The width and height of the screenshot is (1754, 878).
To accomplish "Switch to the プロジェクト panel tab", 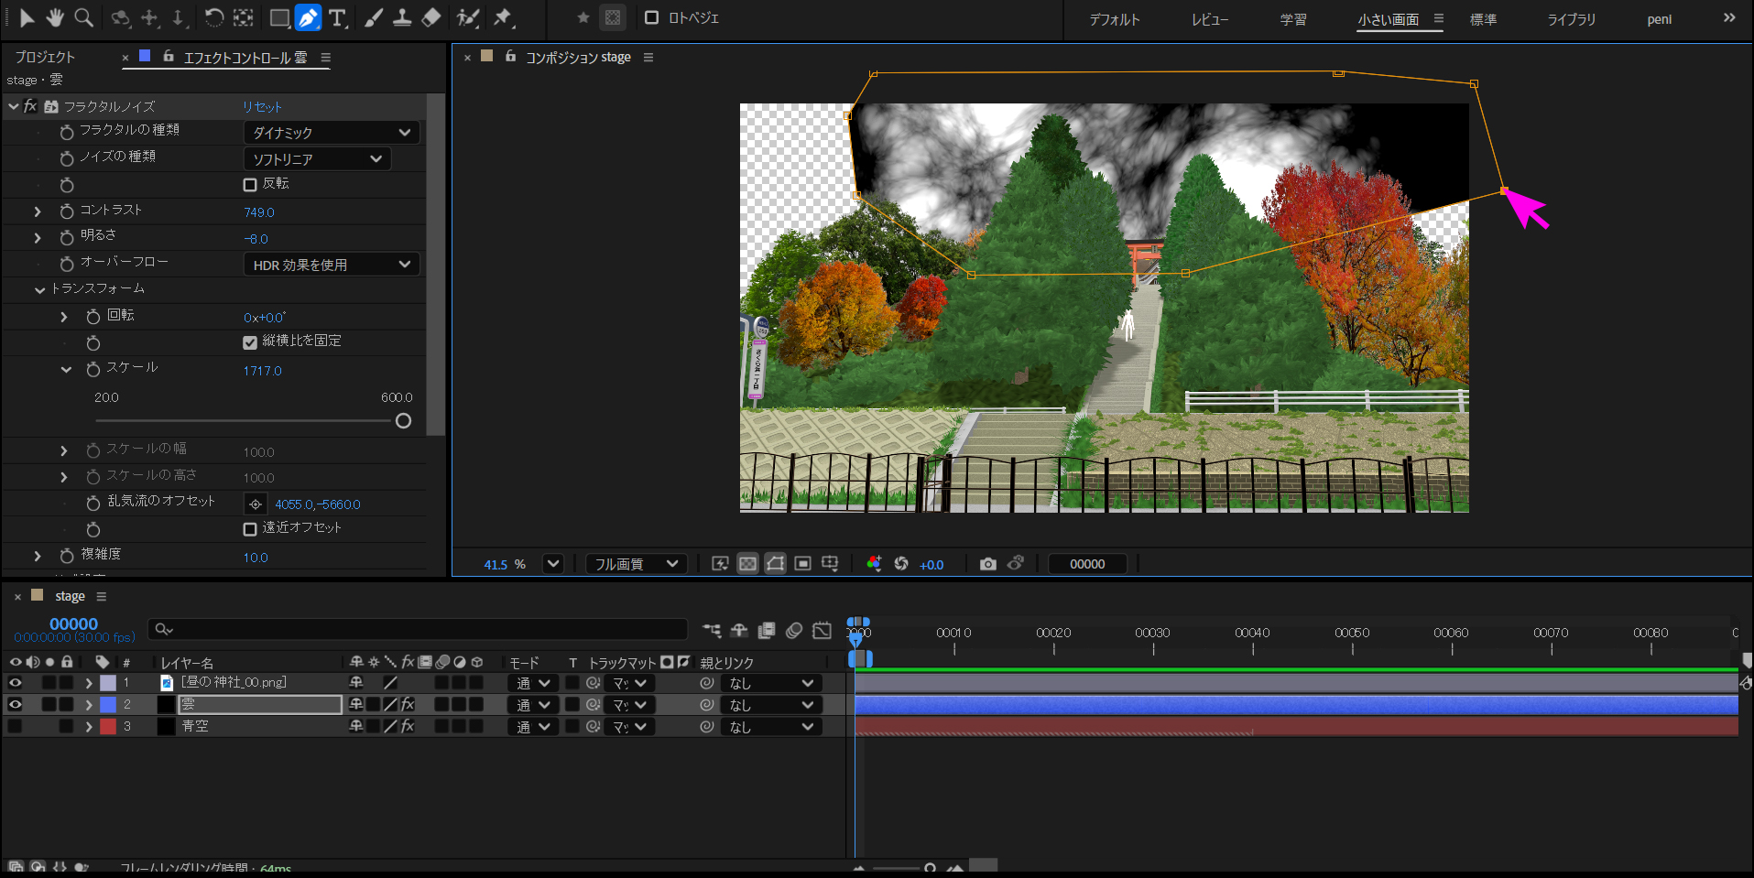I will pos(45,57).
